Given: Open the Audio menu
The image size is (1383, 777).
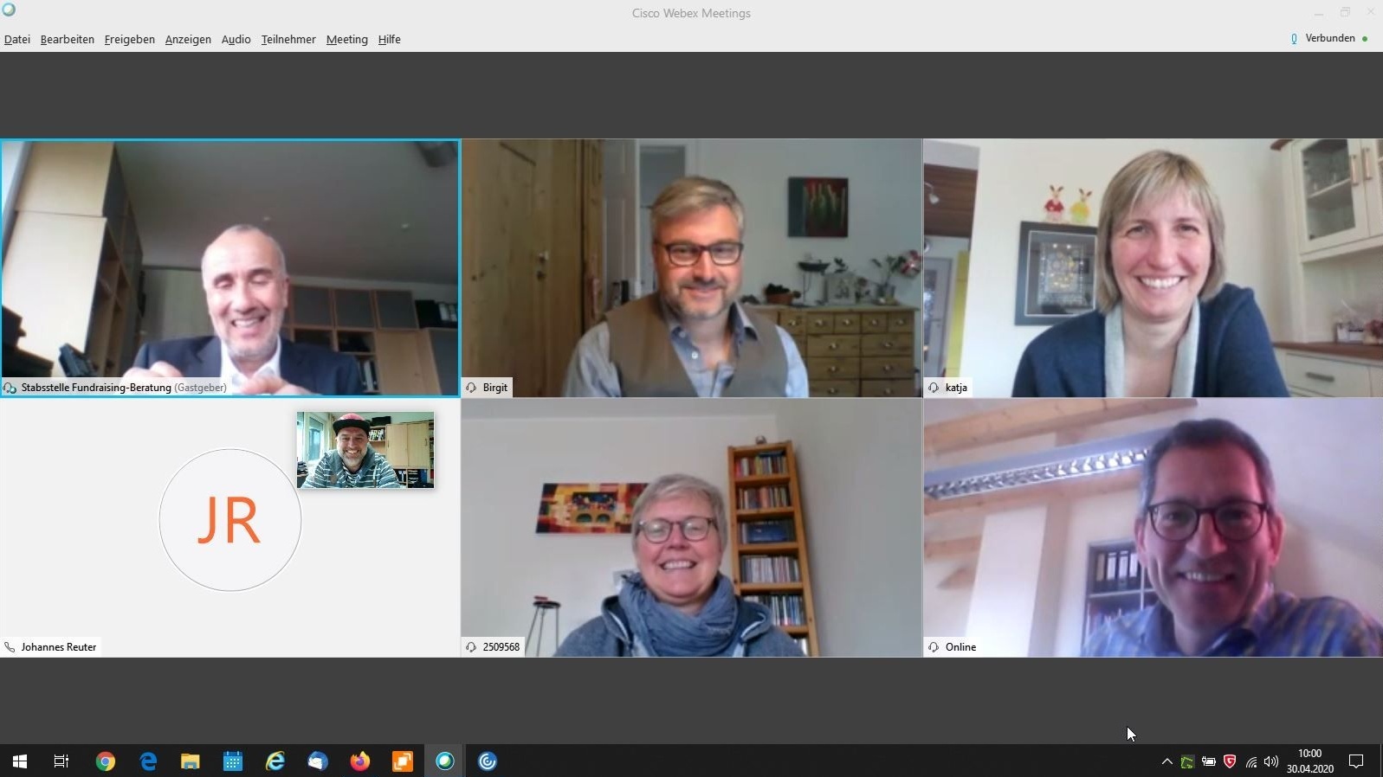Looking at the screenshot, I should [x=236, y=40].
